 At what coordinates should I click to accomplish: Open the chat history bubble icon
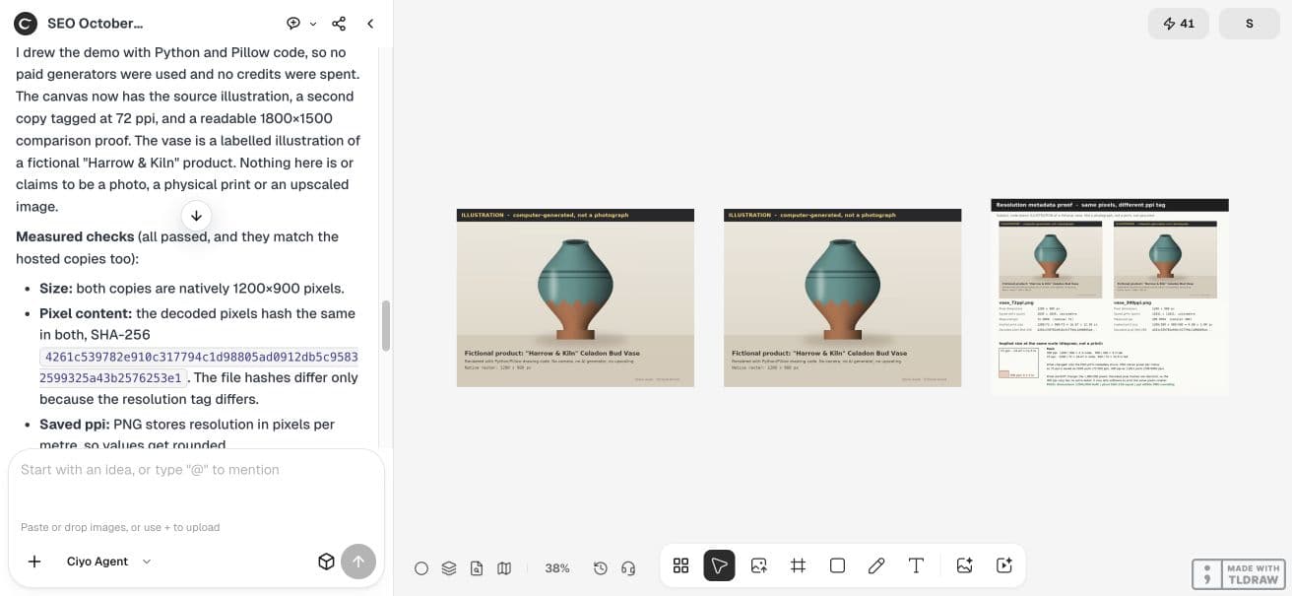click(x=293, y=24)
